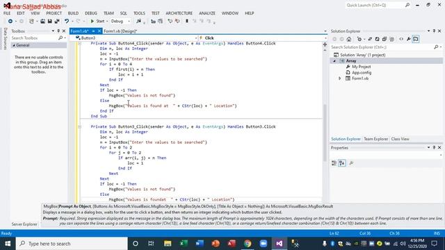445x250 pixels.
Task: Open Google Chrome from the taskbar
Action: [248, 244]
